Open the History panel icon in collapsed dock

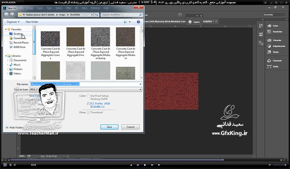point(261,26)
